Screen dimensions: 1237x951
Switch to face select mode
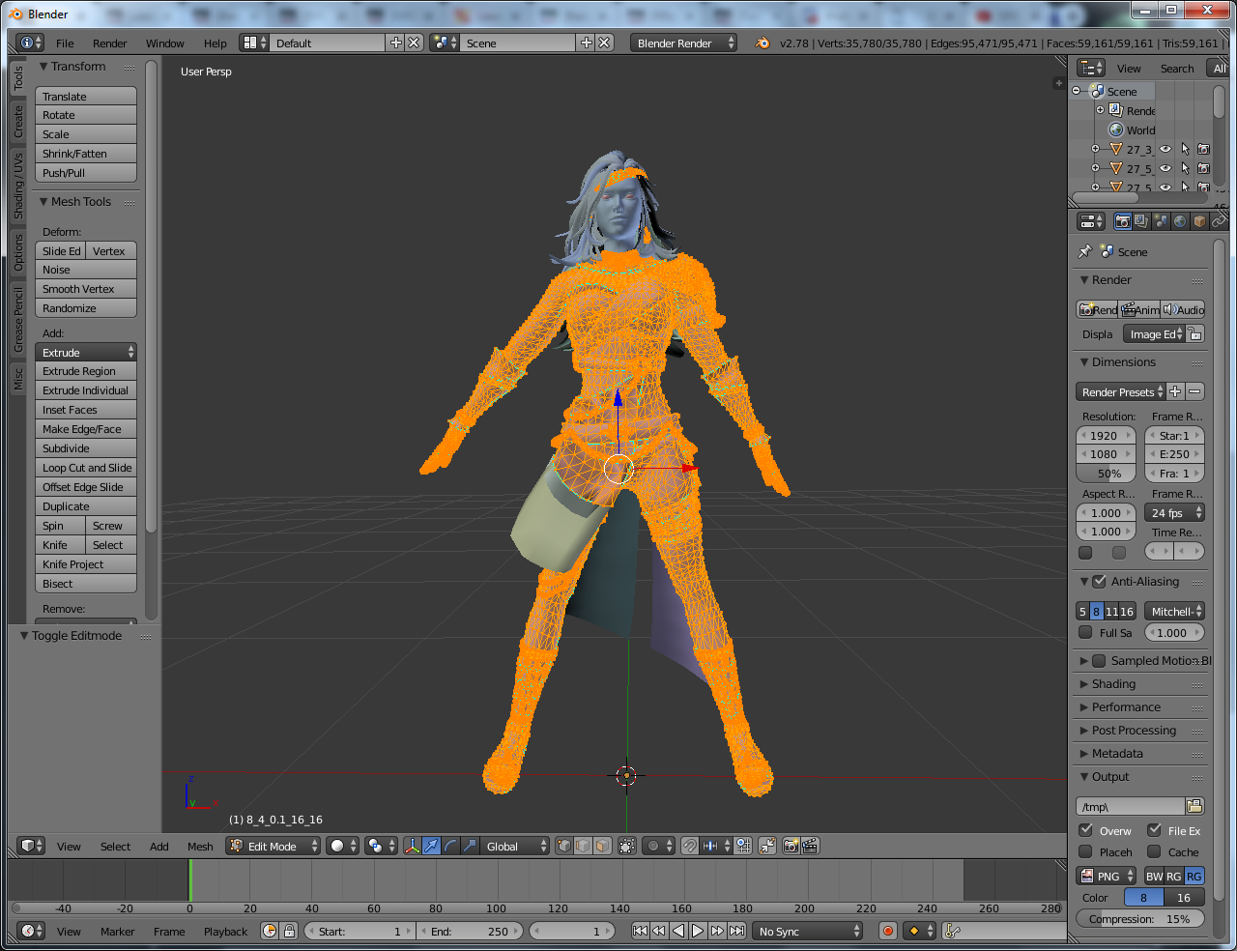602,846
